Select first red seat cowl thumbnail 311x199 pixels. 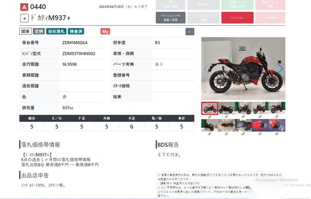pos(260,125)
